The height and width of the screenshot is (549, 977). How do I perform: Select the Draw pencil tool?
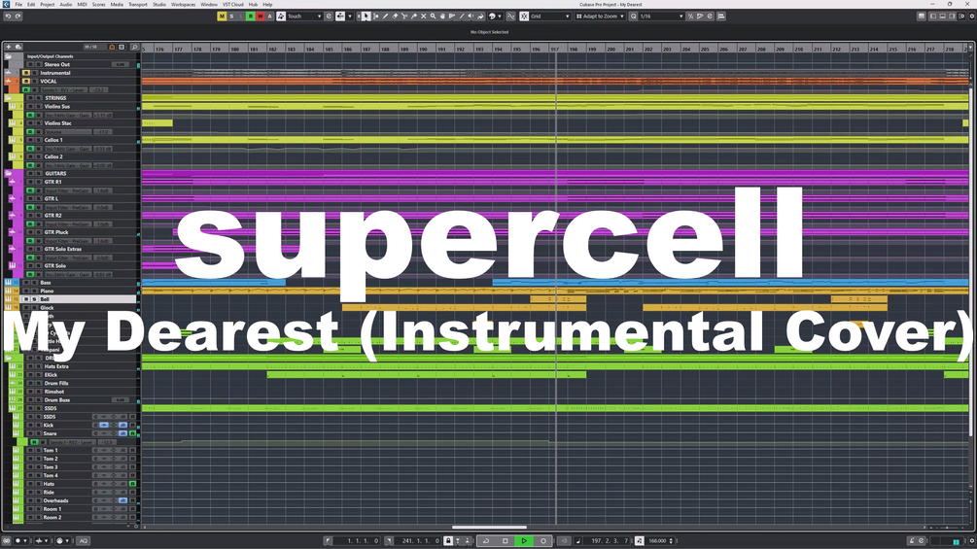(x=385, y=17)
